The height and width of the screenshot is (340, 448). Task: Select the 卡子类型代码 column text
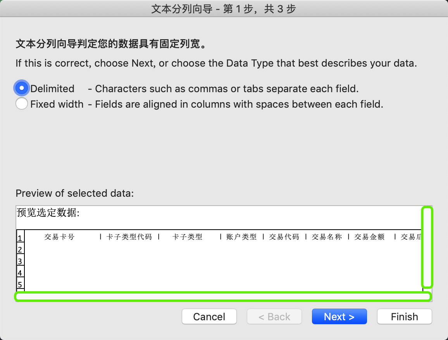[x=129, y=237]
